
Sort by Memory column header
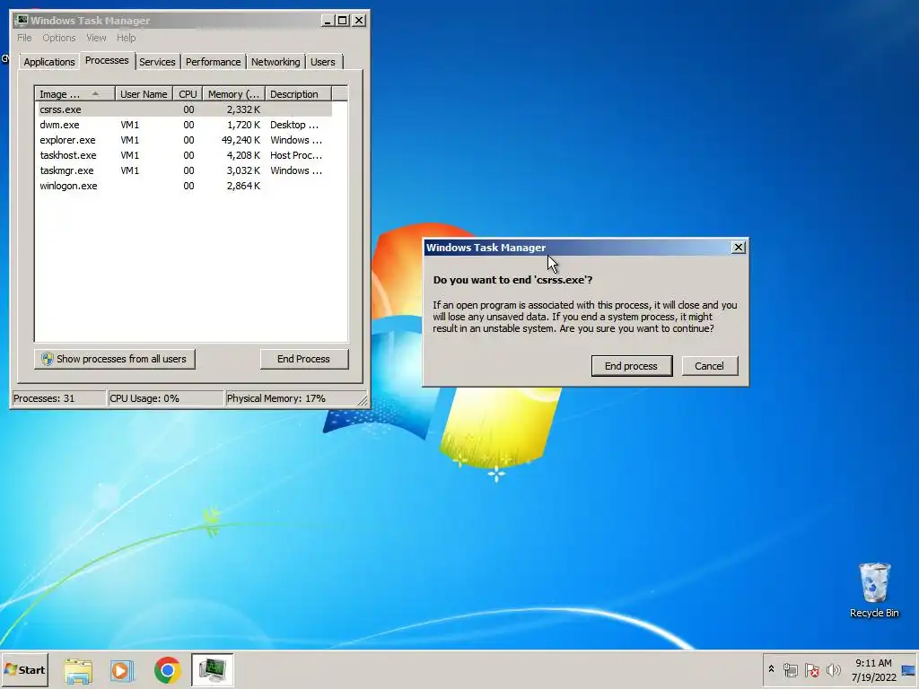coord(234,94)
